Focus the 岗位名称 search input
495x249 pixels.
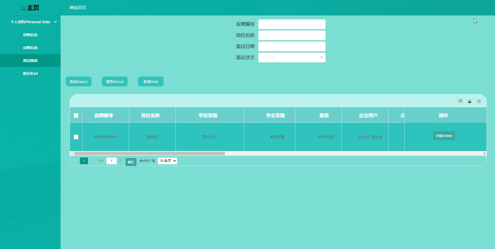pos(292,35)
